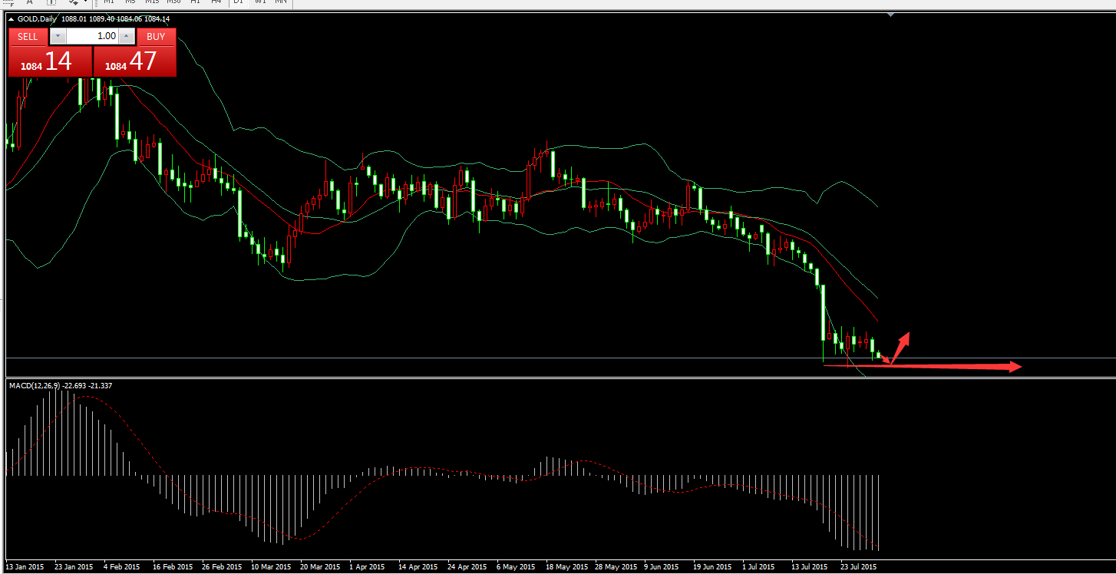
Task: Click the SELL button in one-click trading panel
Action: [28, 36]
